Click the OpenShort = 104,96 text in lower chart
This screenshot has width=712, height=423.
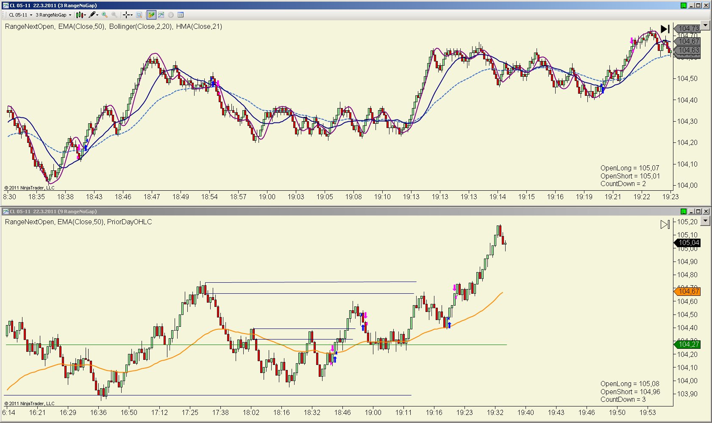click(x=630, y=392)
